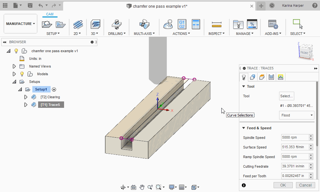
Task: Switch to the CAM tab
Action: (x=50, y=14)
